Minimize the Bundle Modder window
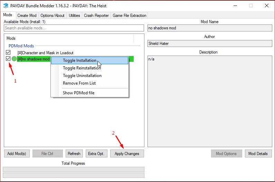Image resolution: width=275 pixels, height=182 pixels. (235, 6)
